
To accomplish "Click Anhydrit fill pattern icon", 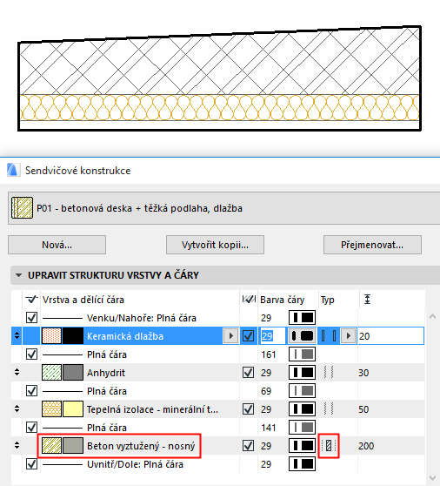I will point(51,373).
